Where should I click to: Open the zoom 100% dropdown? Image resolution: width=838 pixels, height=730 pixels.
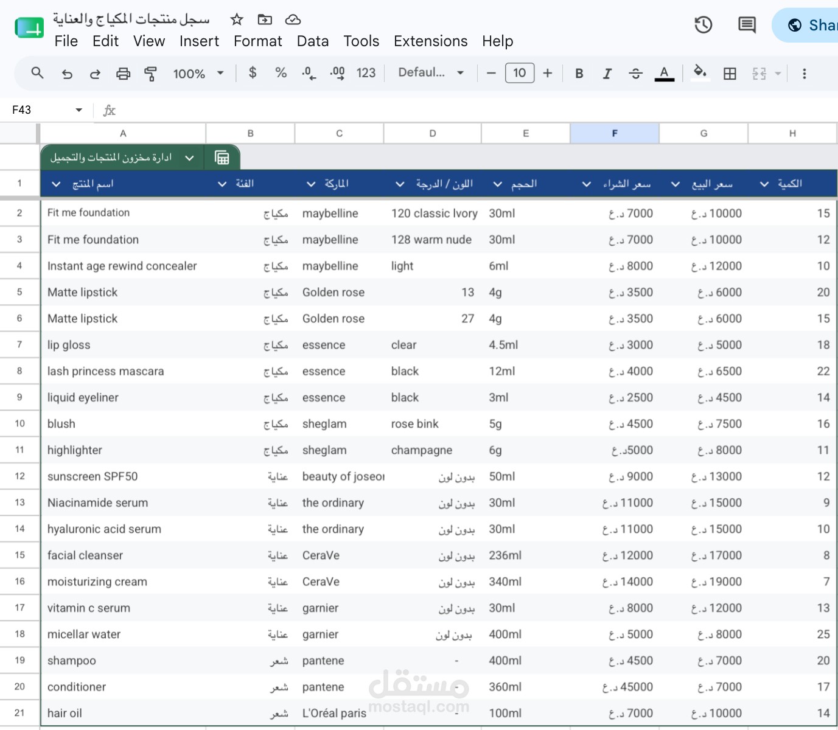point(198,74)
